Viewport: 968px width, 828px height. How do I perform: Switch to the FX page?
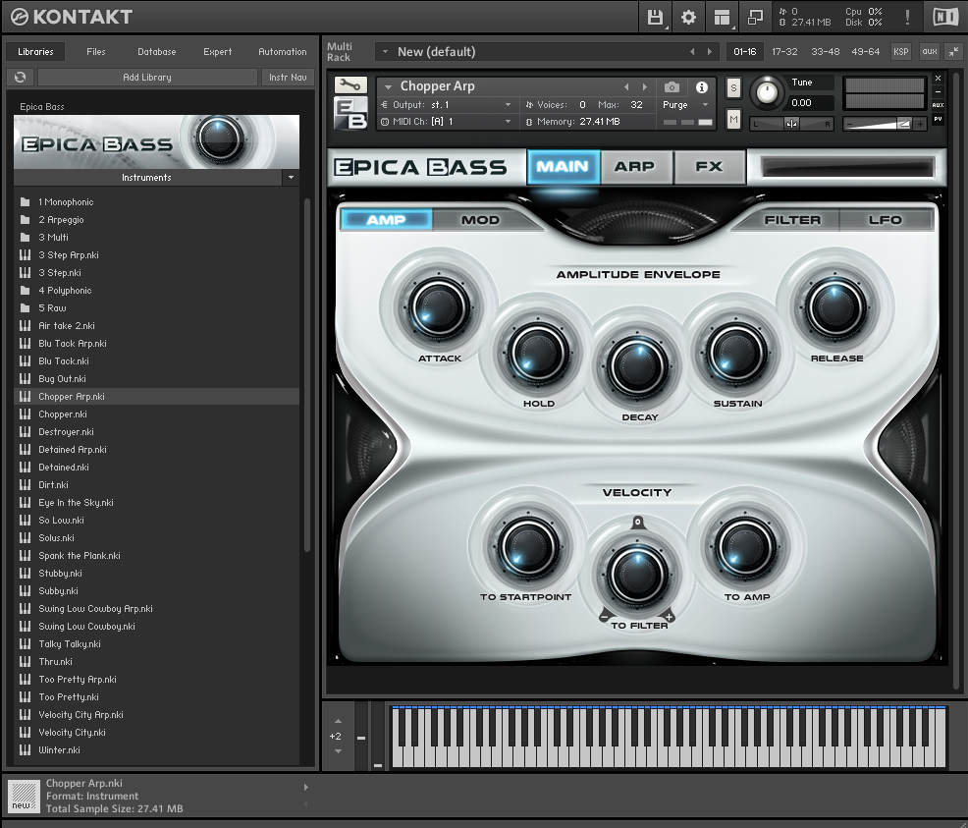click(709, 167)
